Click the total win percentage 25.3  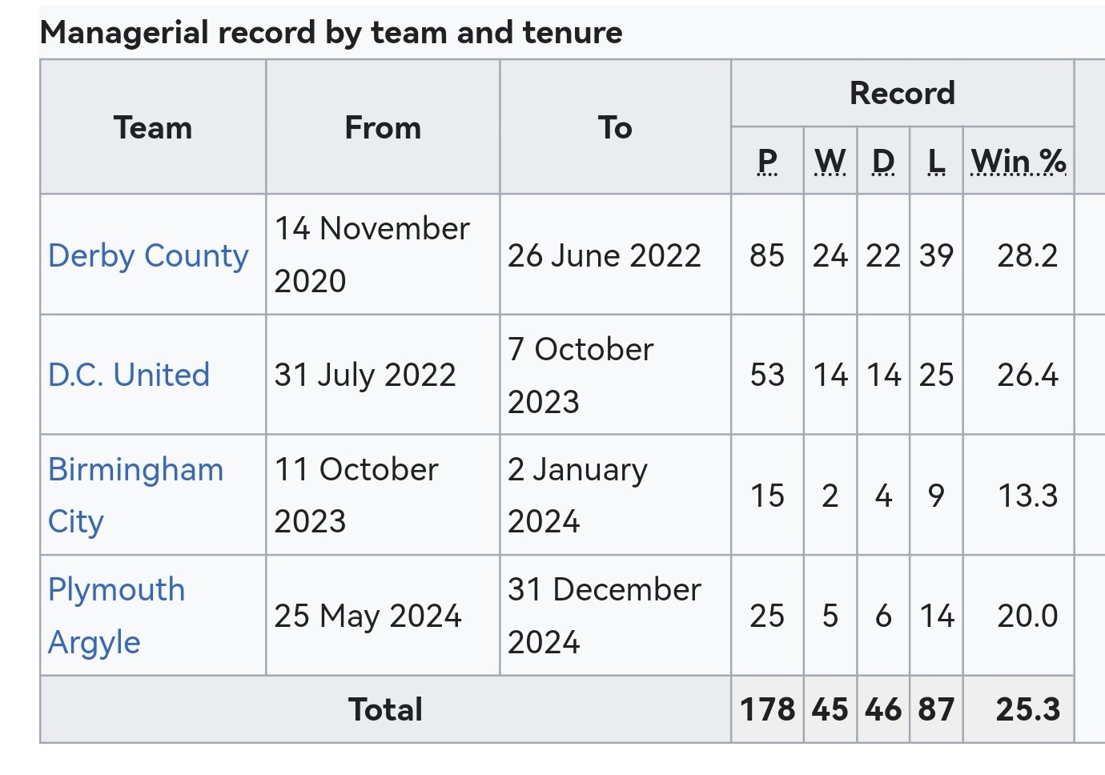click(x=1028, y=709)
